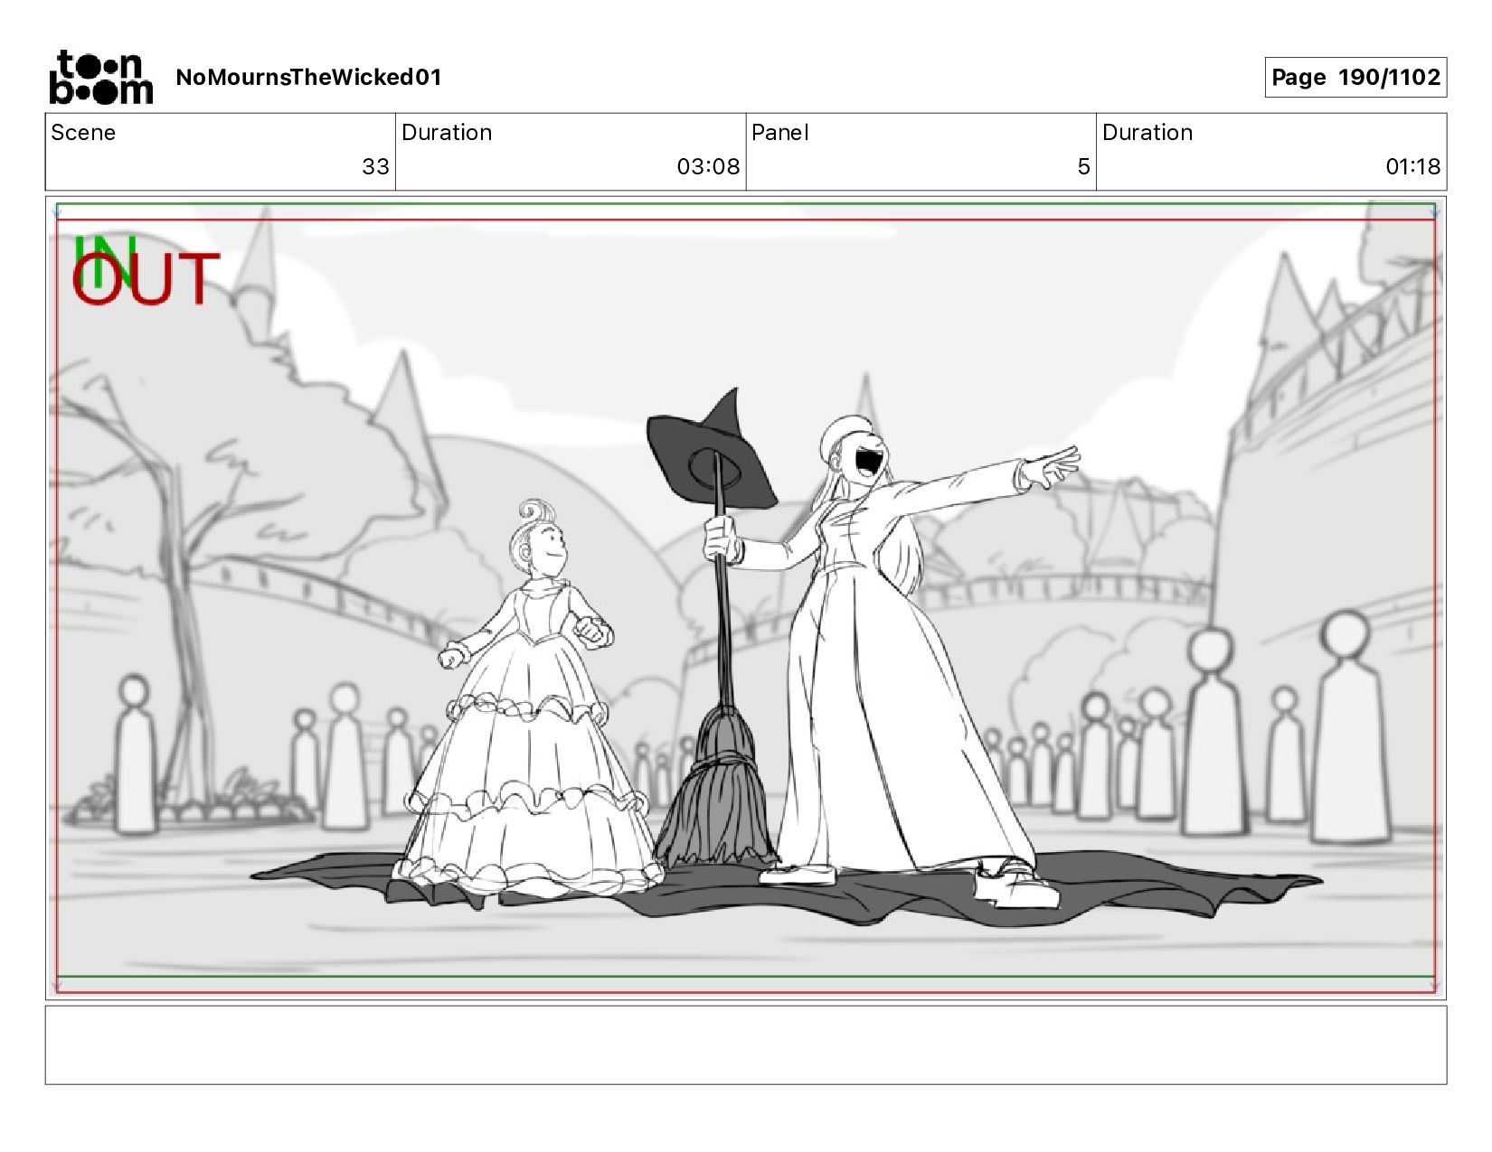Screen dimensions: 1492x1152
Task: Click the Scene label
Action: click(x=83, y=133)
